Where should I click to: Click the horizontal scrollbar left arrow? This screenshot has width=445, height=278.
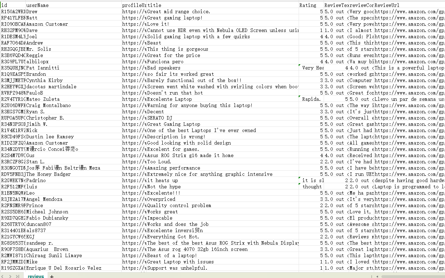point(378,276)
